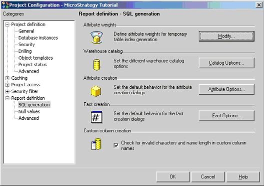
Task: Expand the Security filter tree node
Action: [x=7, y=91]
